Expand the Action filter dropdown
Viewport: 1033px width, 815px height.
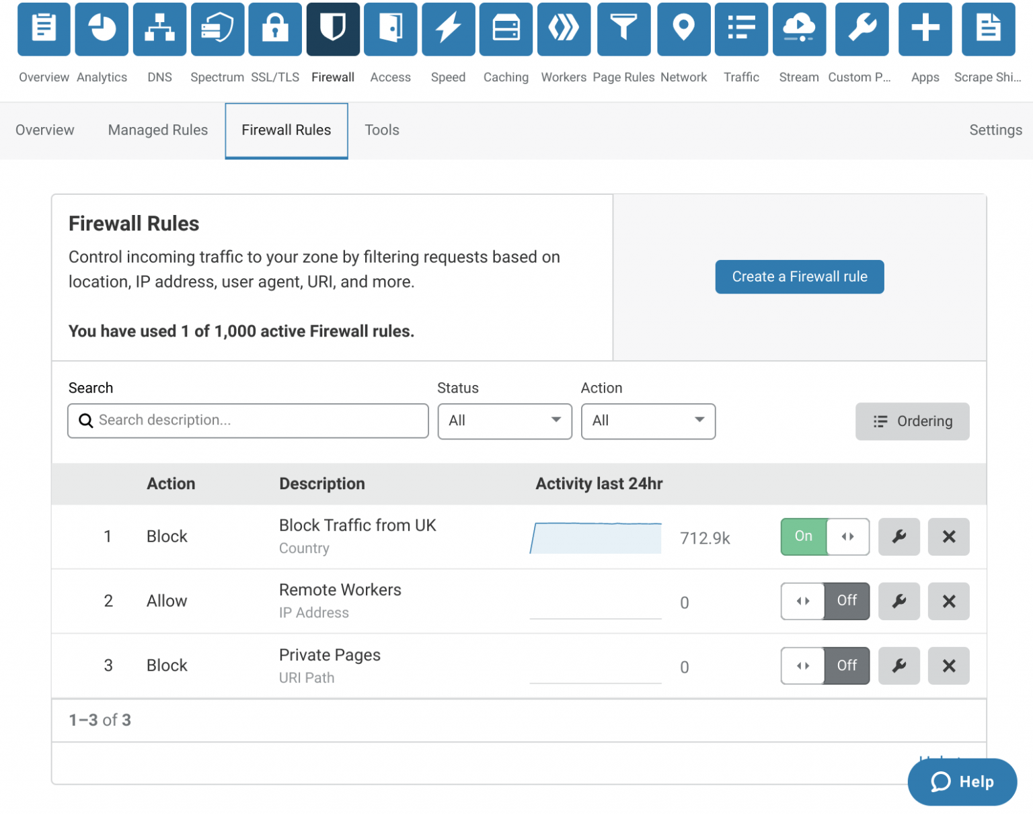coord(648,421)
